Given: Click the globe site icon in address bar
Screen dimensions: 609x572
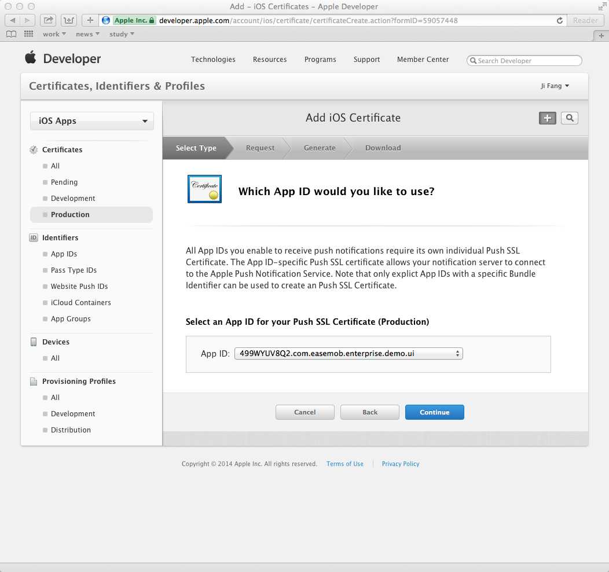Looking at the screenshot, I should point(105,20).
